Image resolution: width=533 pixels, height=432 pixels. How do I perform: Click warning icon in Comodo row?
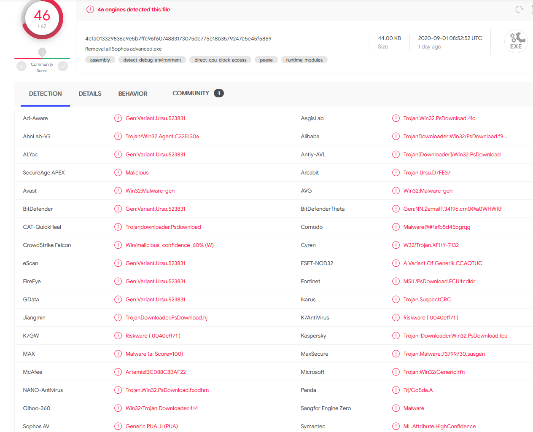pos(396,227)
